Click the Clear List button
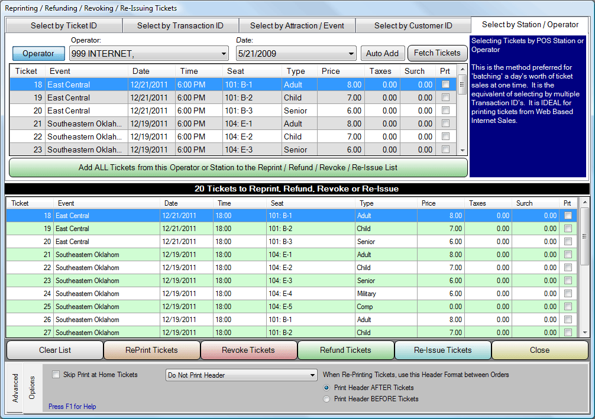595x419 pixels. 55,350
